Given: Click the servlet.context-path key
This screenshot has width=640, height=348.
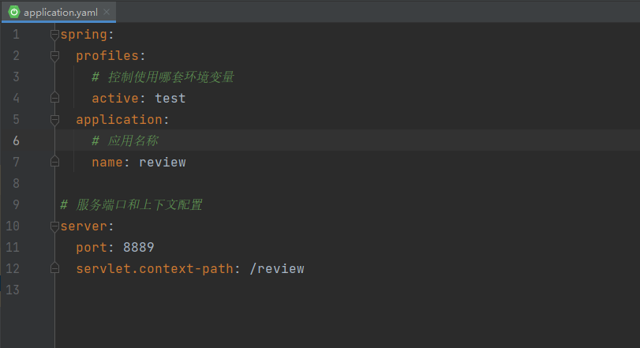Looking at the screenshot, I should point(154,269).
